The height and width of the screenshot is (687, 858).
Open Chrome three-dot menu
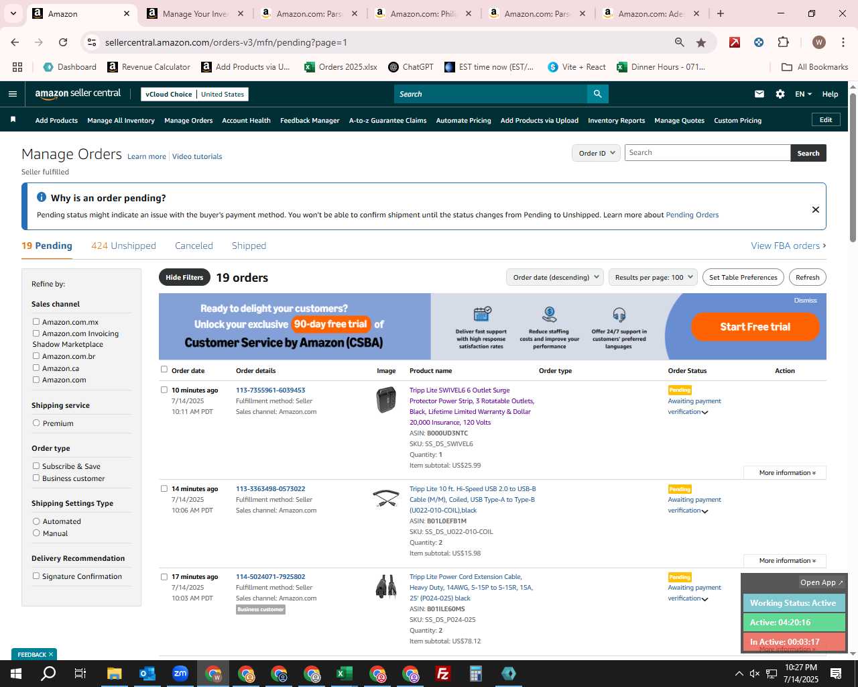pos(842,42)
